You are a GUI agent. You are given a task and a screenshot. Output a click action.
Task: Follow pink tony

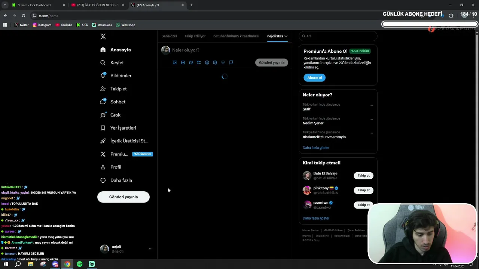pos(363,190)
